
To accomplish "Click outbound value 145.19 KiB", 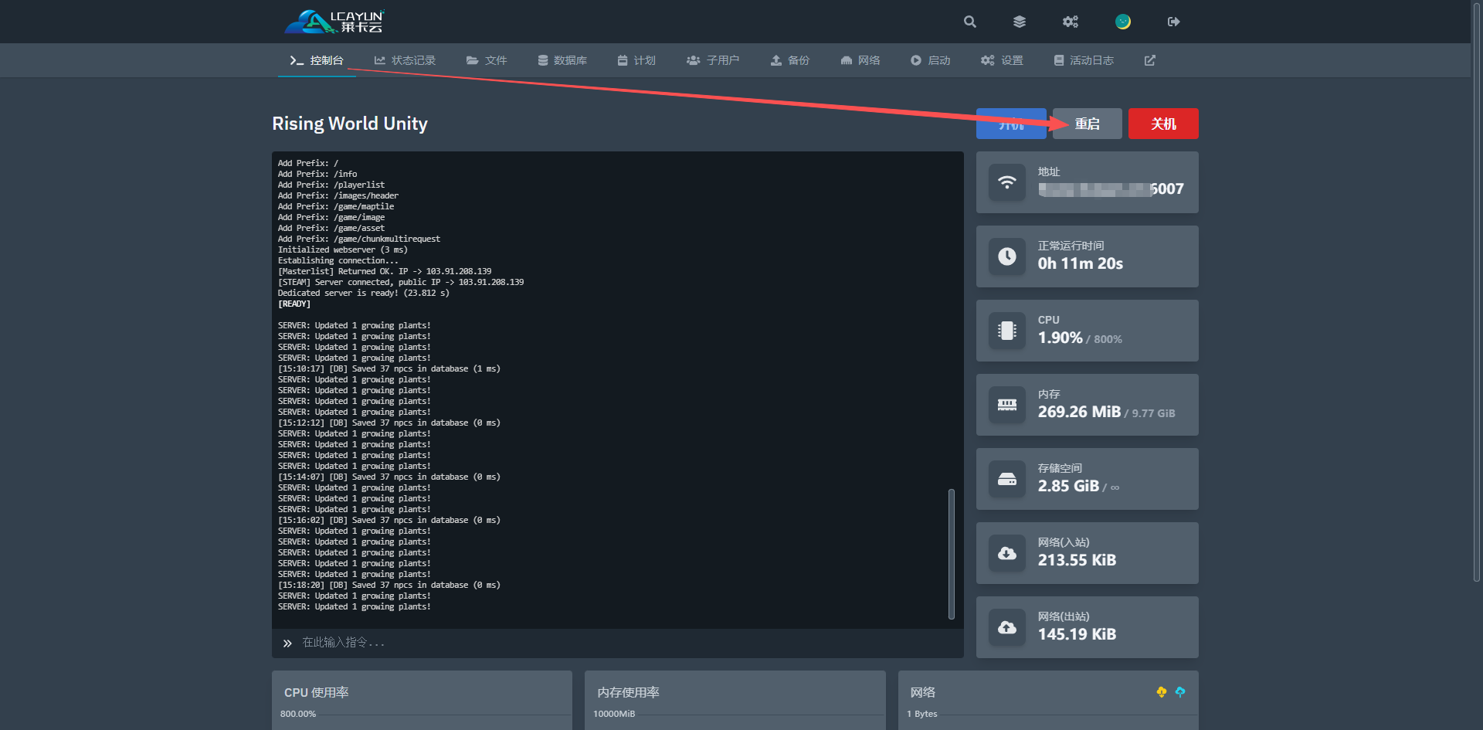I will [1077, 634].
